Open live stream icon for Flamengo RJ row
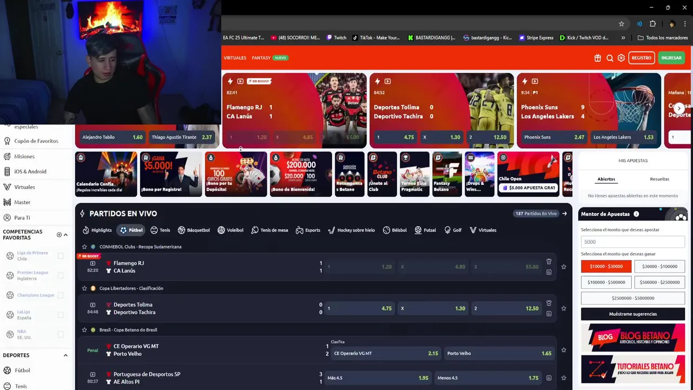The width and height of the screenshot is (693, 390). click(x=93, y=263)
